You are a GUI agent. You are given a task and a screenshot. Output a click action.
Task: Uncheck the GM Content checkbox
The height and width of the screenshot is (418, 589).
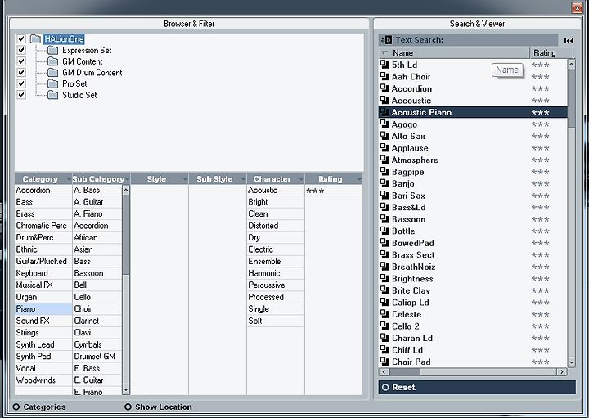(21, 61)
